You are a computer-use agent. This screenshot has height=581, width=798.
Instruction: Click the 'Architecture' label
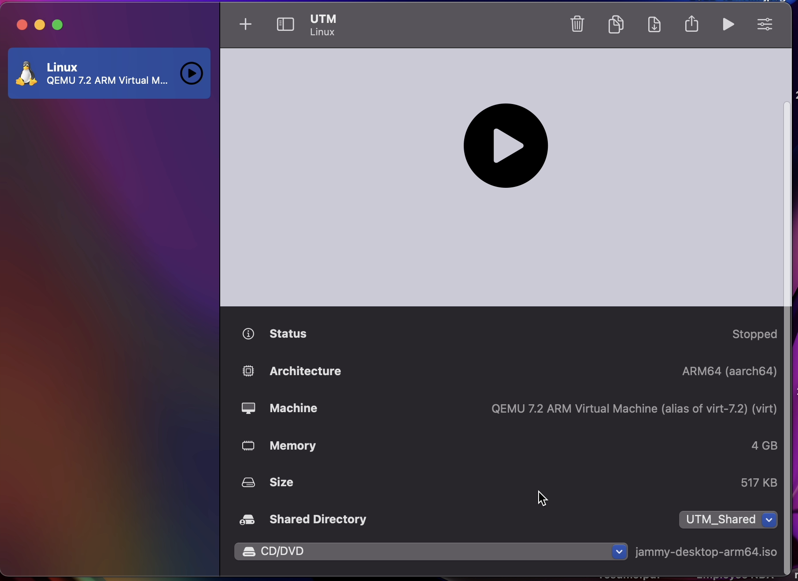(305, 371)
